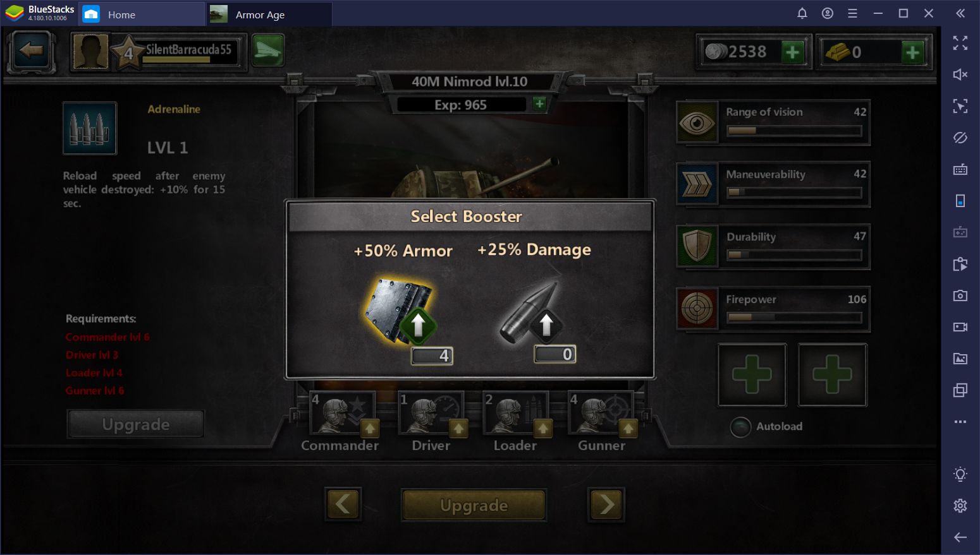Select the +25% Damage shell booster

coord(530,313)
